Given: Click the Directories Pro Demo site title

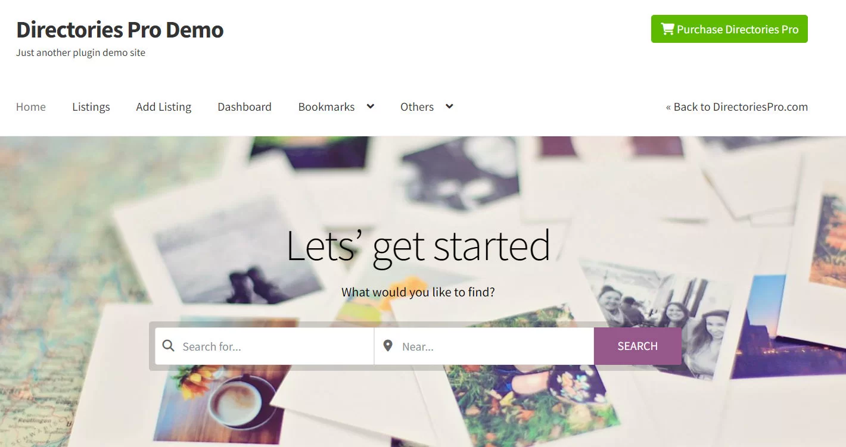Looking at the screenshot, I should (x=120, y=29).
